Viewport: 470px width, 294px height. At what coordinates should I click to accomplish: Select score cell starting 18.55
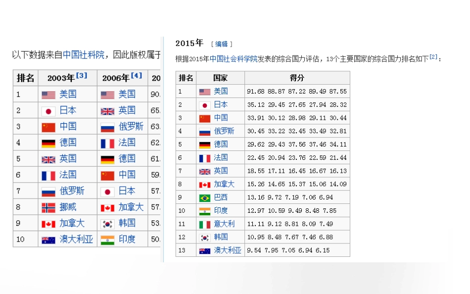[x=297, y=171]
